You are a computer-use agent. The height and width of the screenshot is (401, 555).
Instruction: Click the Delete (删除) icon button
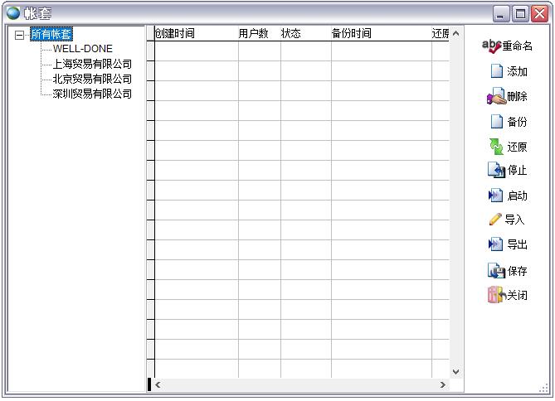(x=496, y=97)
